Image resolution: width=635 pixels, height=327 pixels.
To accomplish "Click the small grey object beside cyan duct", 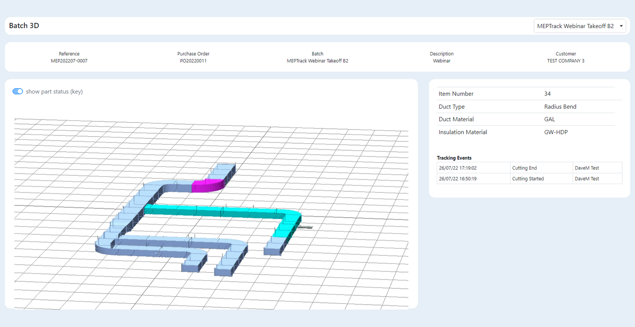I will pyautogui.click(x=305, y=227).
